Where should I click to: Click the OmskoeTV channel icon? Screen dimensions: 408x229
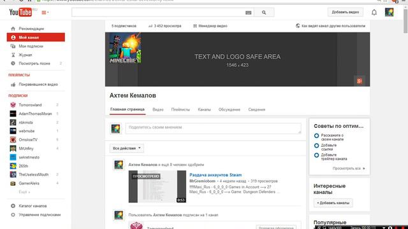pos(13,140)
